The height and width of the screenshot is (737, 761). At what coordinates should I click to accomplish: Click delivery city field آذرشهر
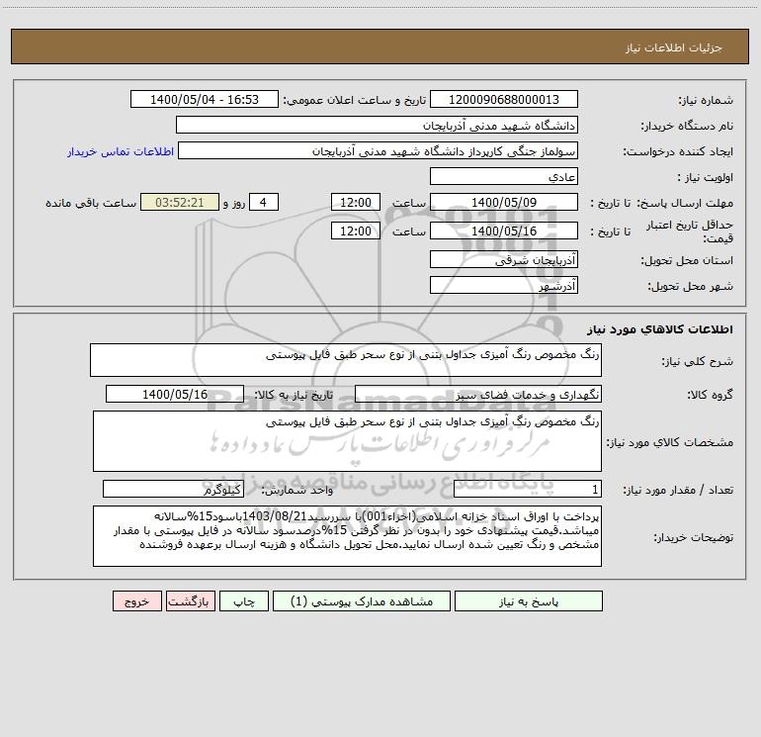click(504, 285)
